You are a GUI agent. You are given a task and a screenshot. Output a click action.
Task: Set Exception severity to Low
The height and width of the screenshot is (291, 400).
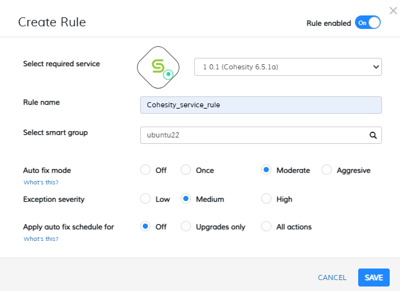pos(145,199)
